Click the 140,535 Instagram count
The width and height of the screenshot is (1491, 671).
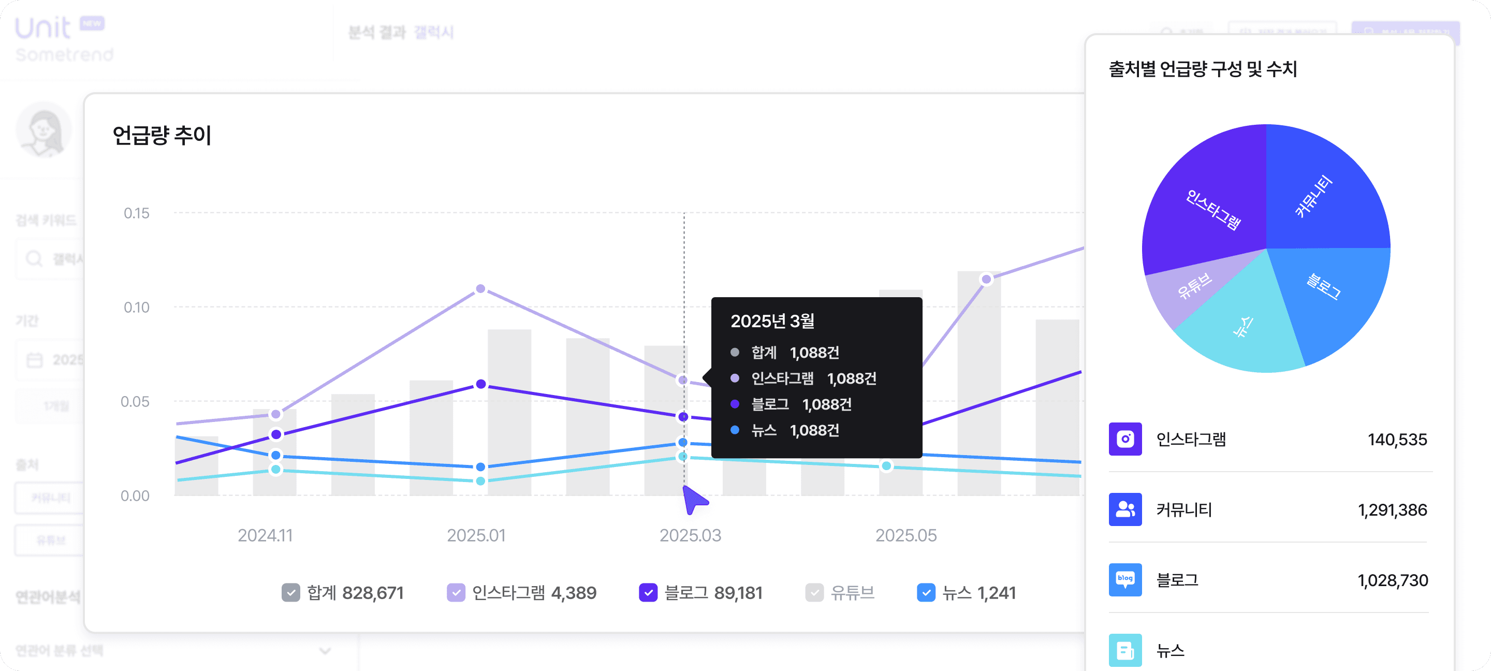pos(1397,440)
